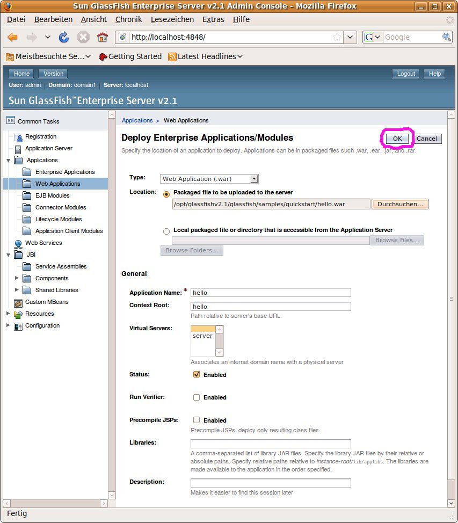Viewport: 458px width, 523px height.
Task: Click the Custom MBeans icon
Action: click(x=18, y=302)
